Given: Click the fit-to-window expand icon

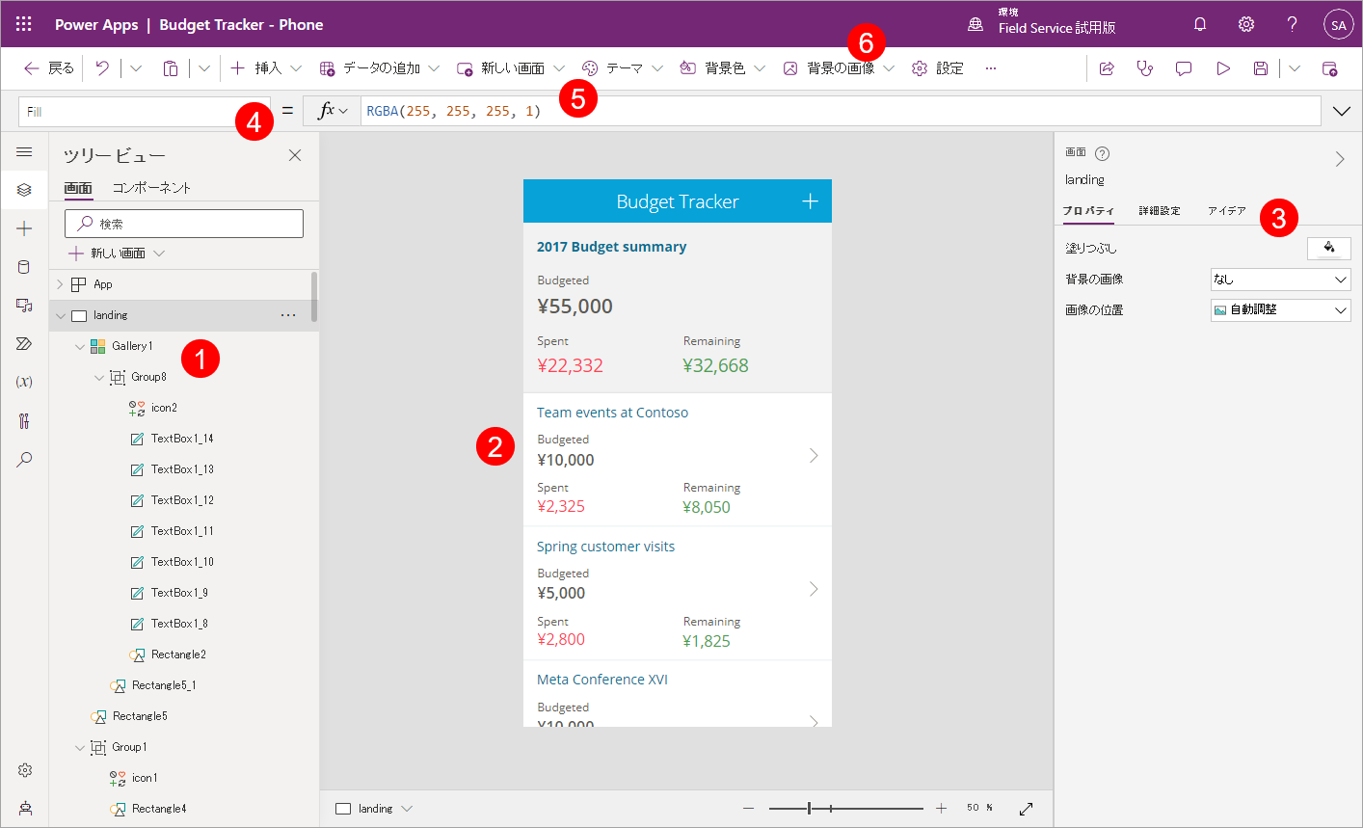Looking at the screenshot, I should click(x=1026, y=809).
